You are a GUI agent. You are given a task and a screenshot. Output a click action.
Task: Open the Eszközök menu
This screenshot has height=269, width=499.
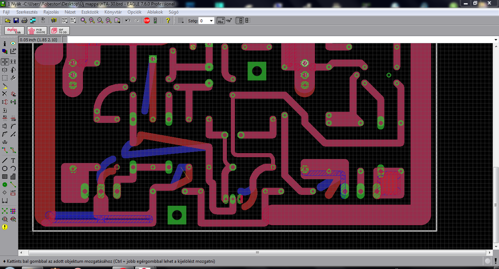pos(90,12)
